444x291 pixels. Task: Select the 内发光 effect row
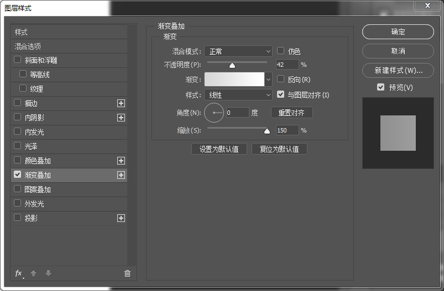tap(69, 132)
